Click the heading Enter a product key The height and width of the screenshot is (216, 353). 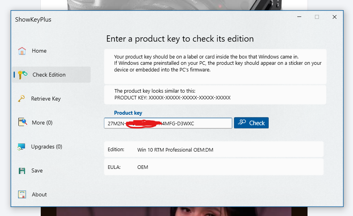[x=180, y=39]
